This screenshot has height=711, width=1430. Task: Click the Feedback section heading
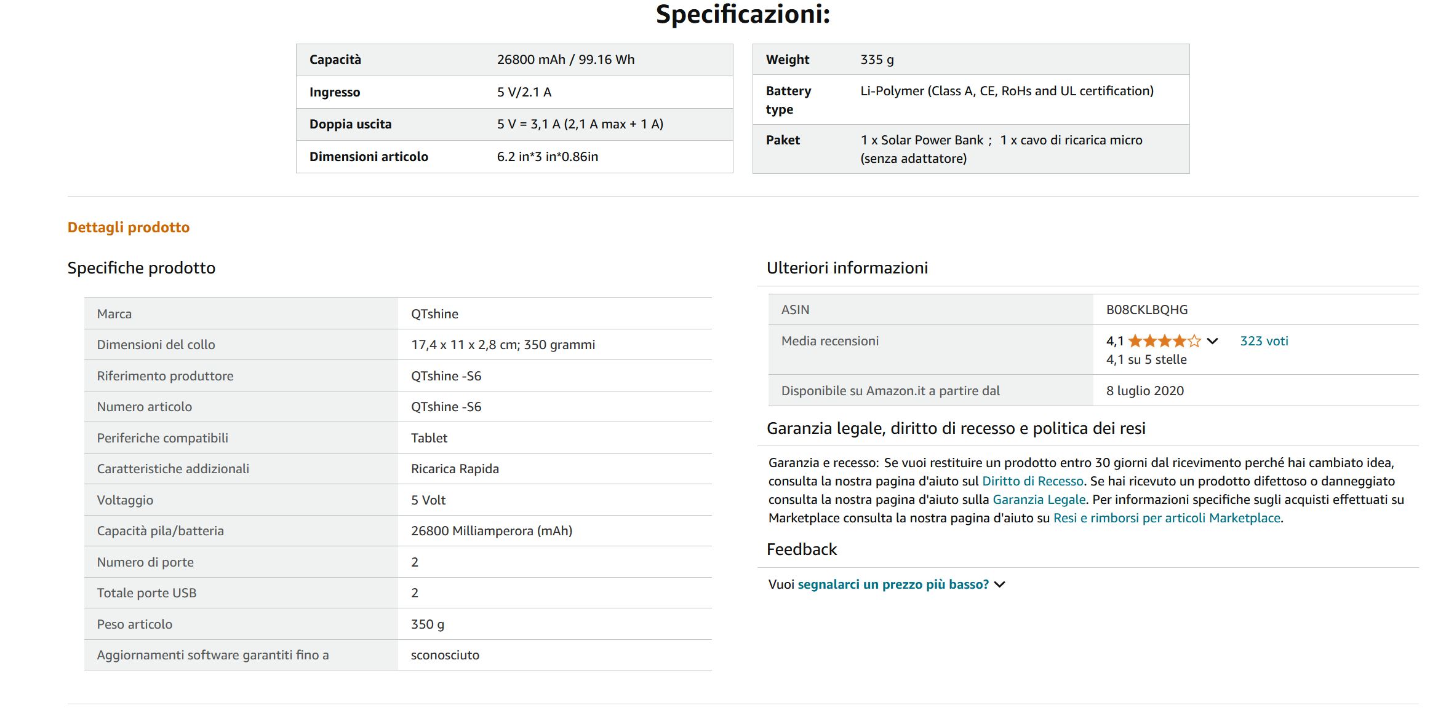801,549
